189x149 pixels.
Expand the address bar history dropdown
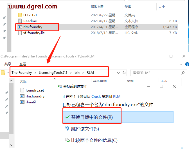(118, 73)
